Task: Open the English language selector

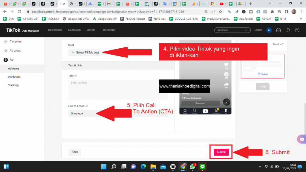Action: [x=258, y=30]
